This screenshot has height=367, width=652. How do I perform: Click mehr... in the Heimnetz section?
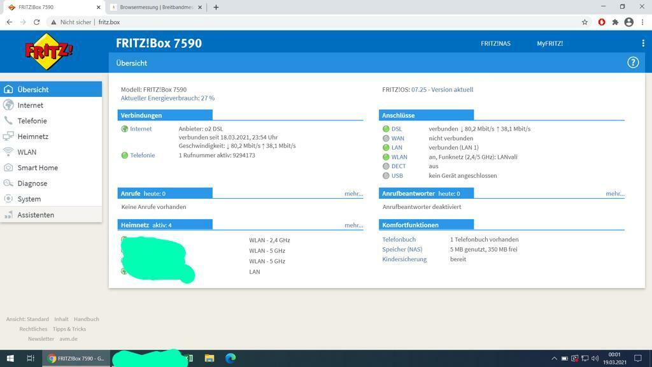(353, 225)
